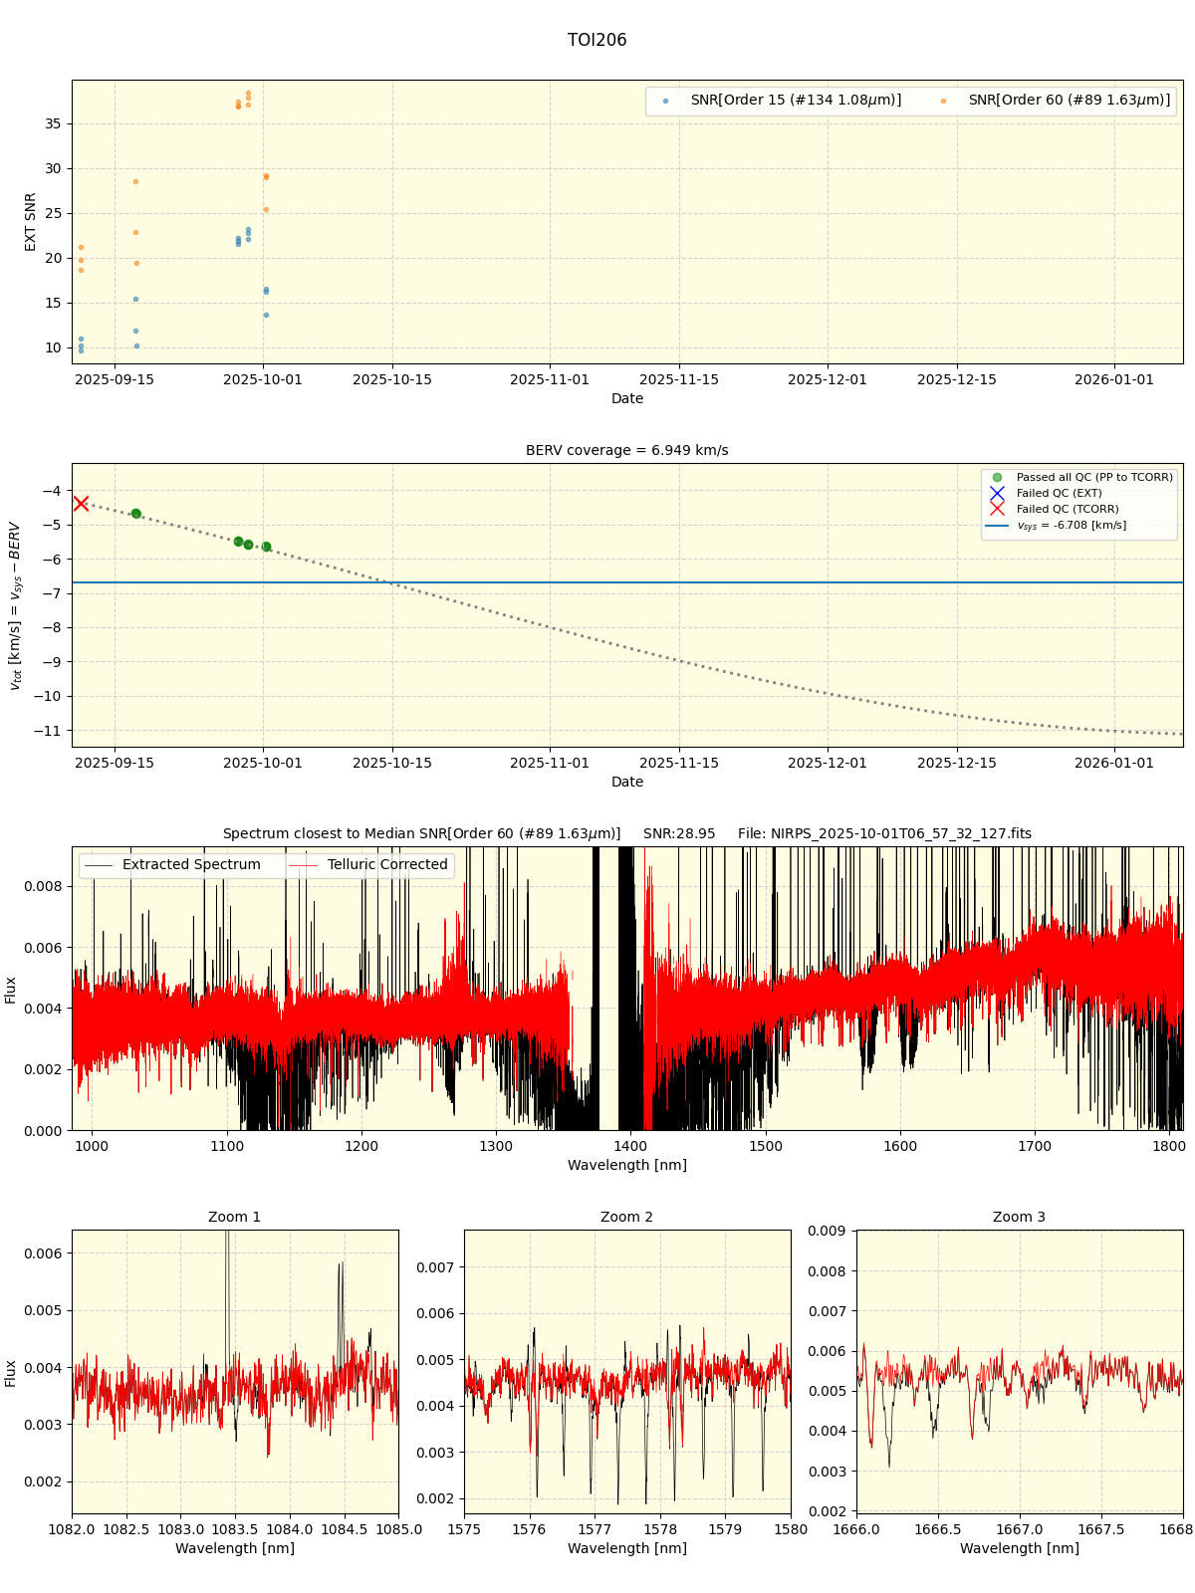Click the red X data point on BERV curve

pos(81,504)
